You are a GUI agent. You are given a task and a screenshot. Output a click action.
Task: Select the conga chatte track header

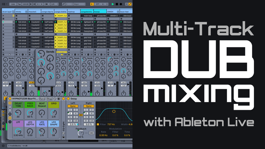(60, 12)
